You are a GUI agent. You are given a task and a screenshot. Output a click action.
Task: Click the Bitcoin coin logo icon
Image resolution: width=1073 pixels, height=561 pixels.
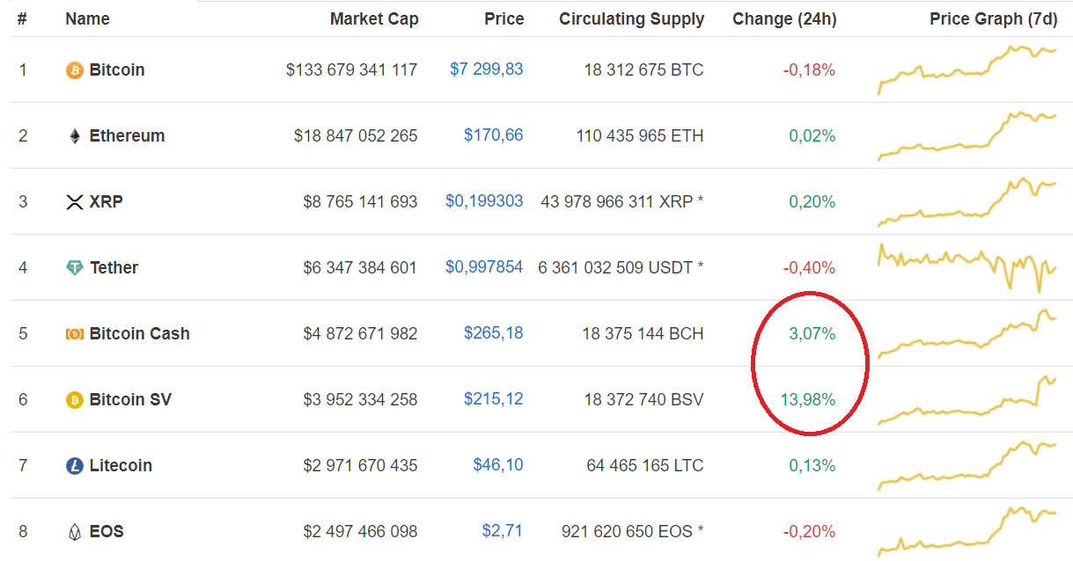pyautogui.click(x=75, y=70)
